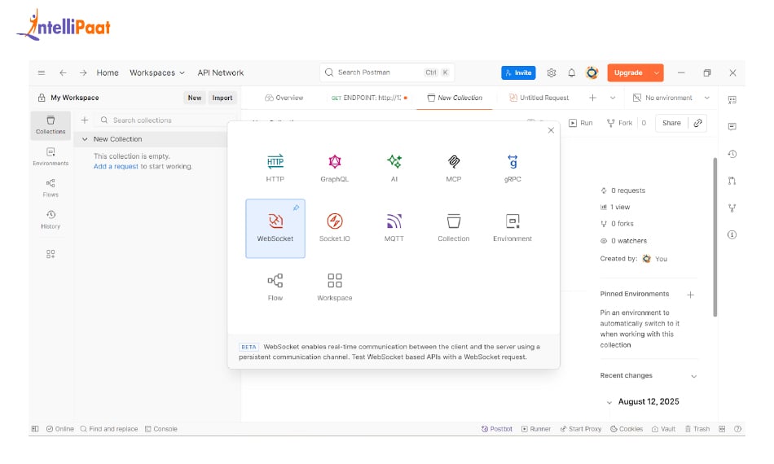This screenshot has width=774, height=464.
Task: Choose the Workspace option in dialog
Action: point(335,287)
